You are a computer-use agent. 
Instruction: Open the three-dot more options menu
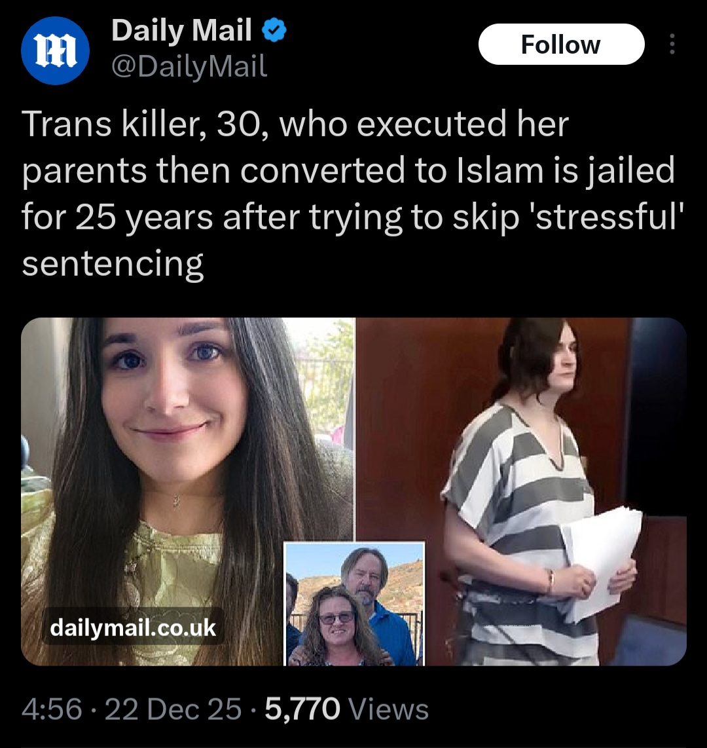(x=672, y=45)
